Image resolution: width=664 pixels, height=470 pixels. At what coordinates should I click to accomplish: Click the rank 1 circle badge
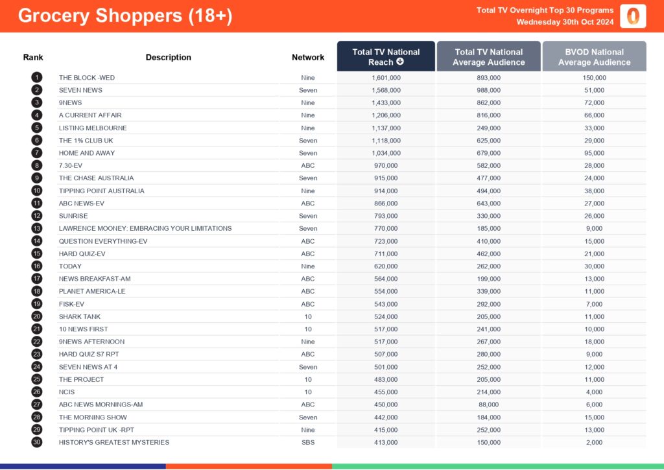(36, 78)
